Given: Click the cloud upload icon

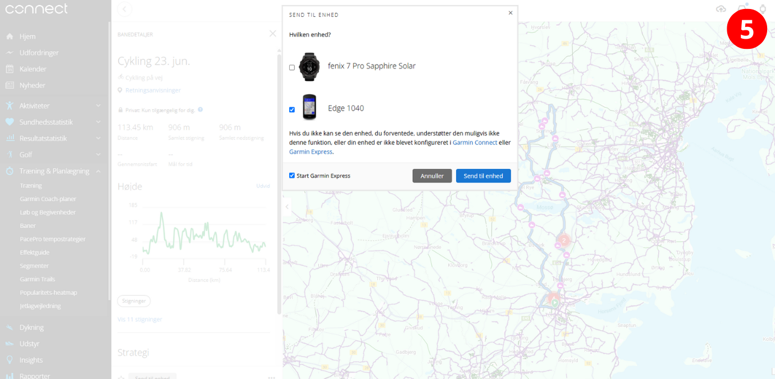Looking at the screenshot, I should pos(721,9).
